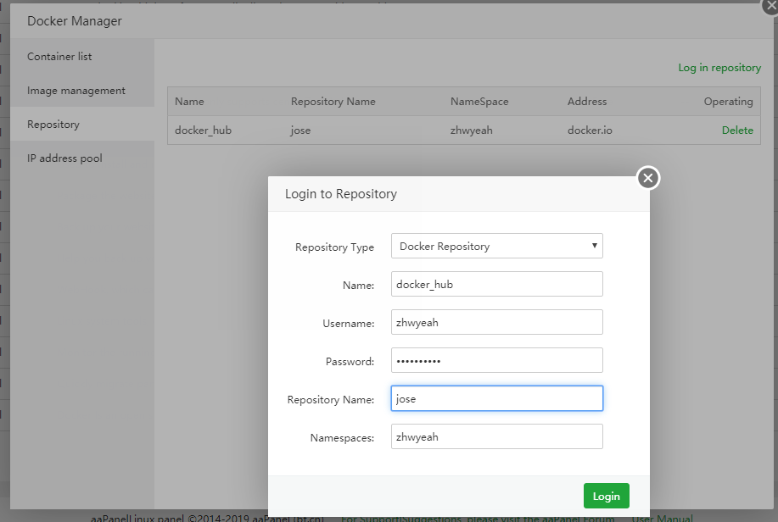Click the Namespaces input field
The height and width of the screenshot is (522, 778).
point(496,436)
